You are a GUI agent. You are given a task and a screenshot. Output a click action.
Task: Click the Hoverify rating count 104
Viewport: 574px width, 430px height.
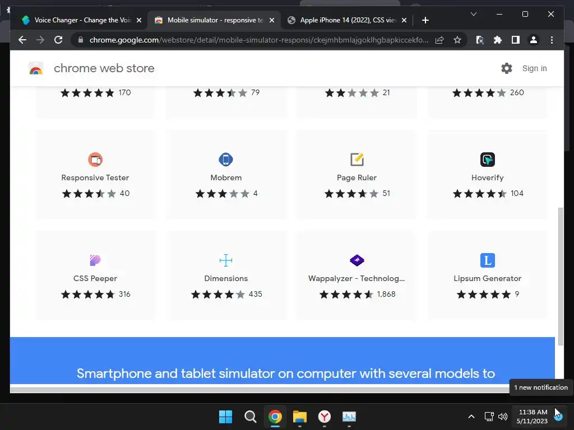[x=517, y=193]
